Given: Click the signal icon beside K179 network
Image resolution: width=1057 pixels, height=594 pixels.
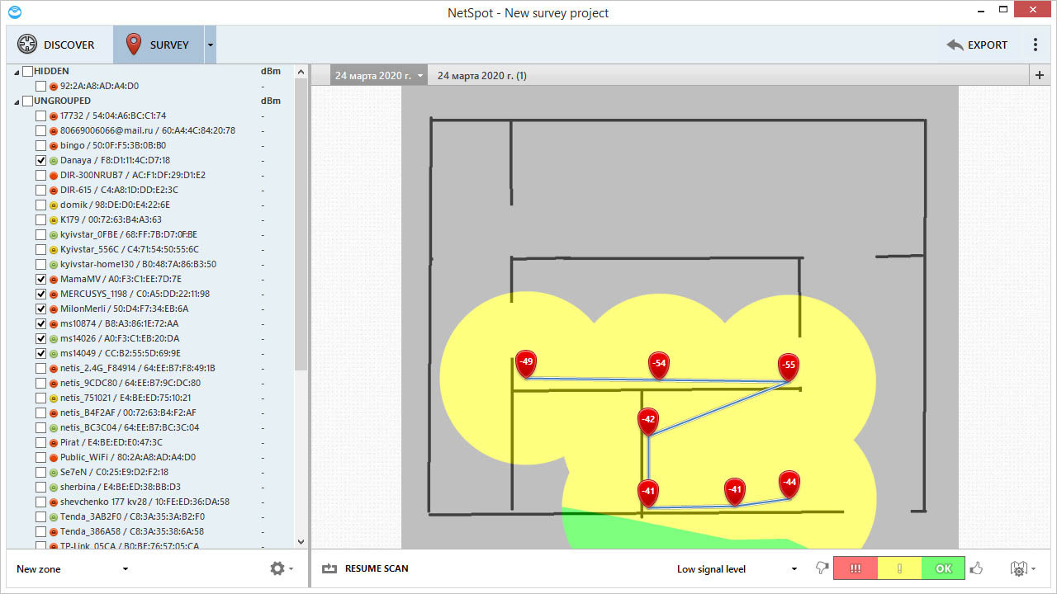Looking at the screenshot, I should 54,219.
